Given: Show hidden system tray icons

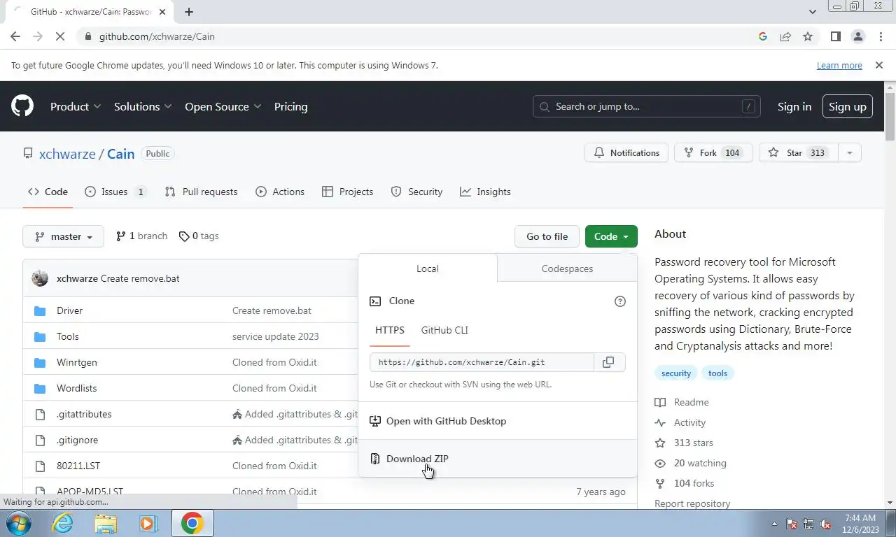Looking at the screenshot, I should coord(774,524).
